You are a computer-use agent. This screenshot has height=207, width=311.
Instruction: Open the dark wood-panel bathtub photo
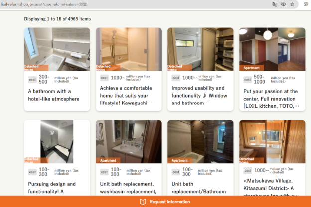tap(200, 142)
